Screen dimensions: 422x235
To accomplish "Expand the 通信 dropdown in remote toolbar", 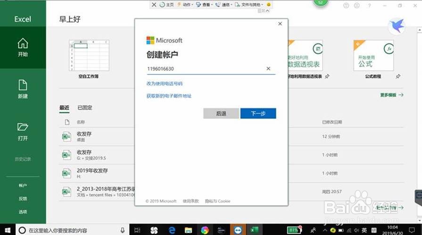I will point(223,5).
